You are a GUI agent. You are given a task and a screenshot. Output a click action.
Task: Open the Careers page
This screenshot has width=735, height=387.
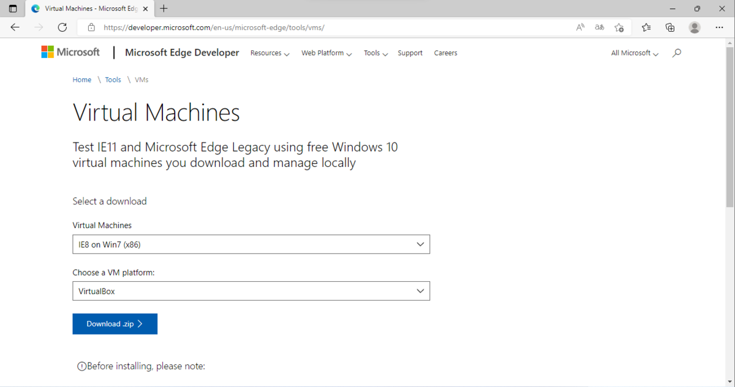[445, 53]
